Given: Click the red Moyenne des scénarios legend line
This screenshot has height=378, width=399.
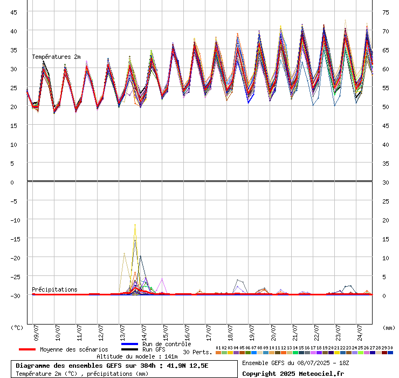Looking at the screenshot, I should pyautogui.click(x=27, y=349).
